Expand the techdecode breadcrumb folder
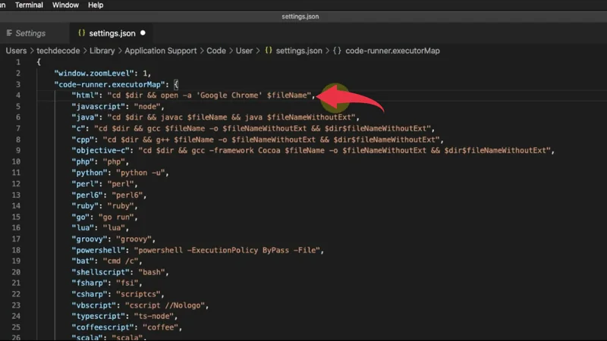Image resolution: width=607 pixels, height=341 pixels. pyautogui.click(x=58, y=51)
